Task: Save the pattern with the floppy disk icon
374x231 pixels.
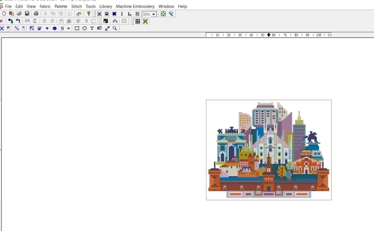Action: (27, 14)
